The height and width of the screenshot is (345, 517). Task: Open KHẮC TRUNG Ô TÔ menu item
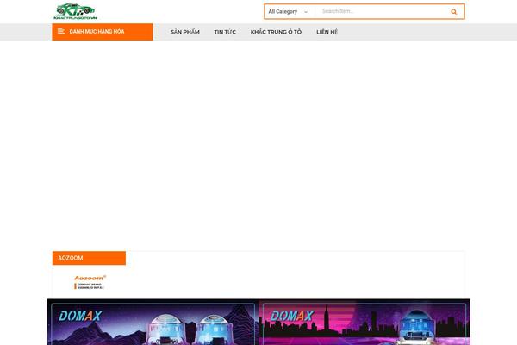point(276,32)
